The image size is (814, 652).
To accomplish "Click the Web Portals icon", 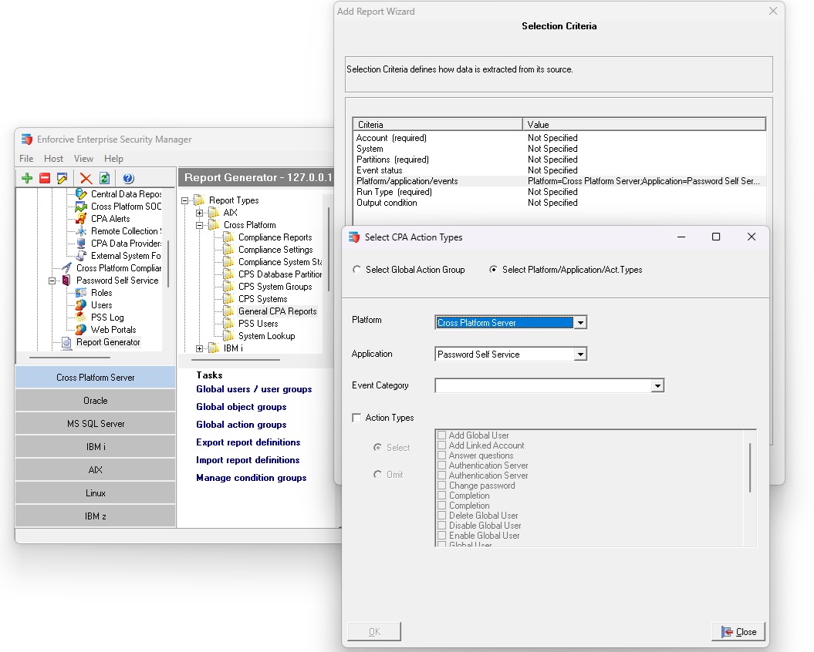I will [x=81, y=330].
